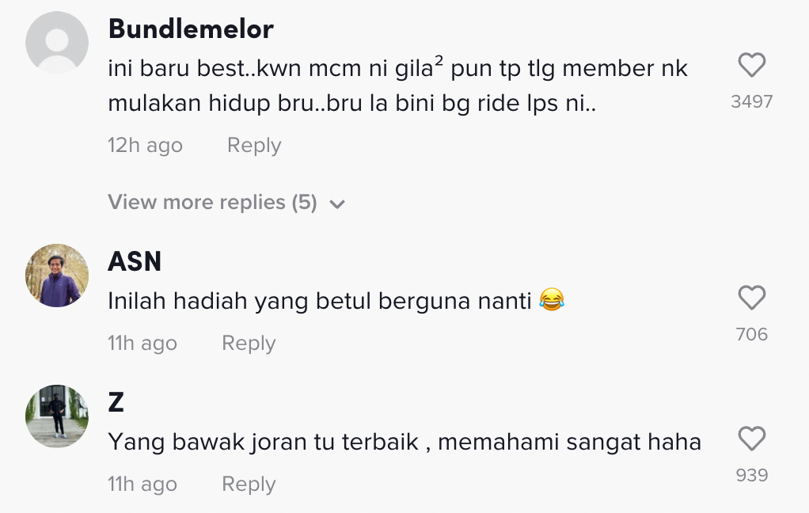The width and height of the screenshot is (809, 513).
Task: Click the 939 likes count
Action: 751,475
